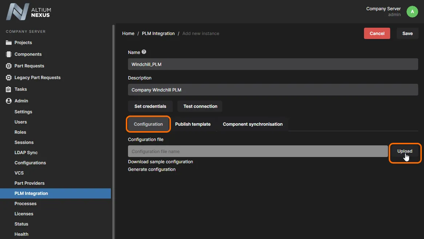Collapse the Admin menu section
Image resolution: width=424 pixels, height=239 pixels.
point(21,101)
